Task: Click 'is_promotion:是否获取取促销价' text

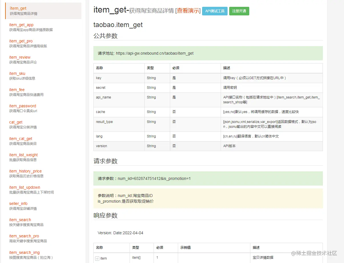Action: pos(126,201)
